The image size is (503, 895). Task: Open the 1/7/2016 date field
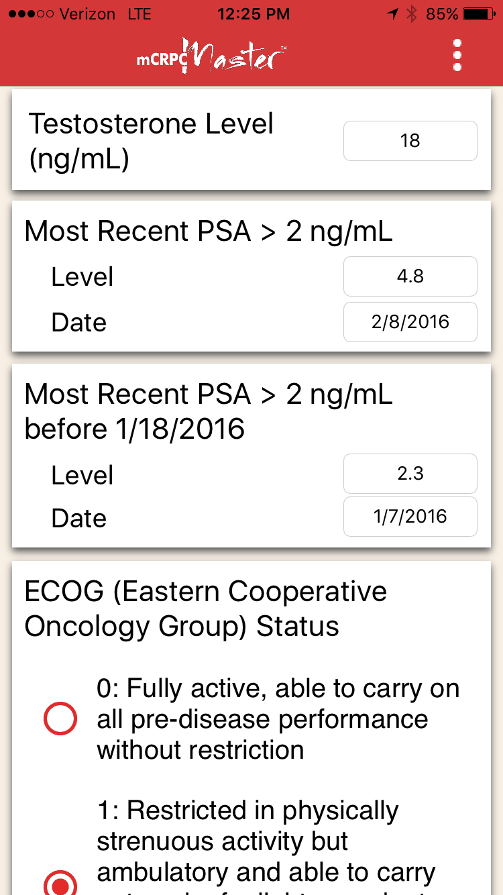point(410,517)
